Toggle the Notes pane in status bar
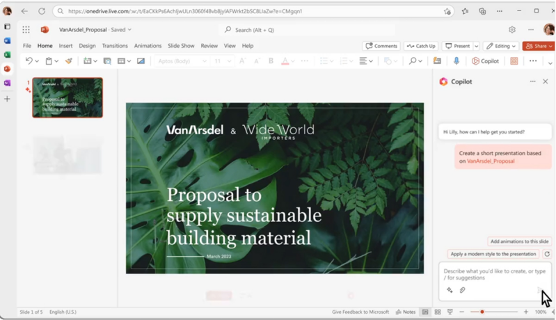Viewport: 556px width, 320px height. click(406, 312)
